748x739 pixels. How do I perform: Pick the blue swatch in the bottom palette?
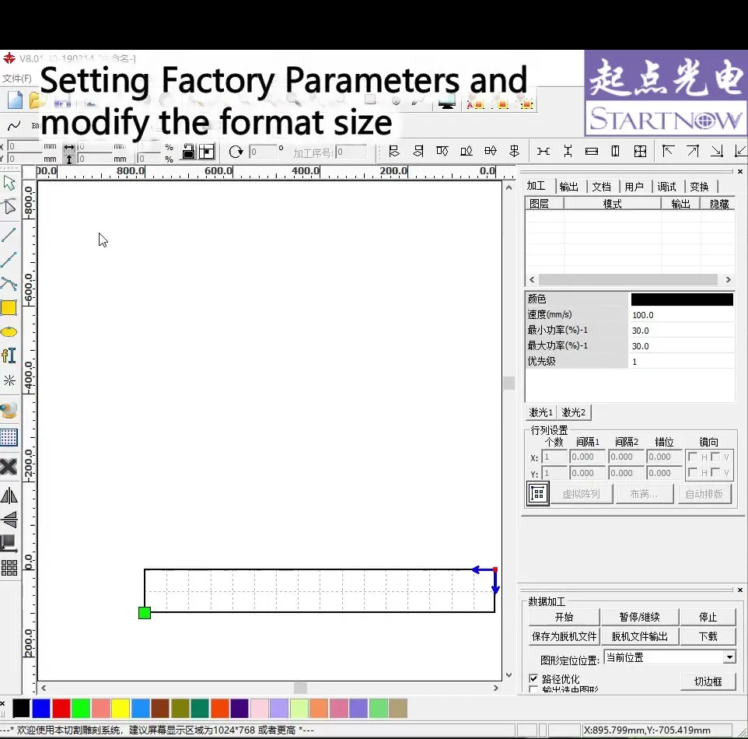[x=41, y=709]
